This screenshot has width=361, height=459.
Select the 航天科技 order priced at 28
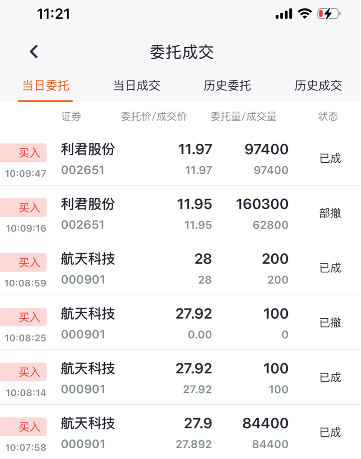pos(179,268)
